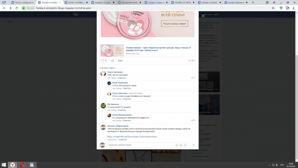Screen dimensions: 298x168
Task: Go back with the browser back arrow
Action: [4, 8]
